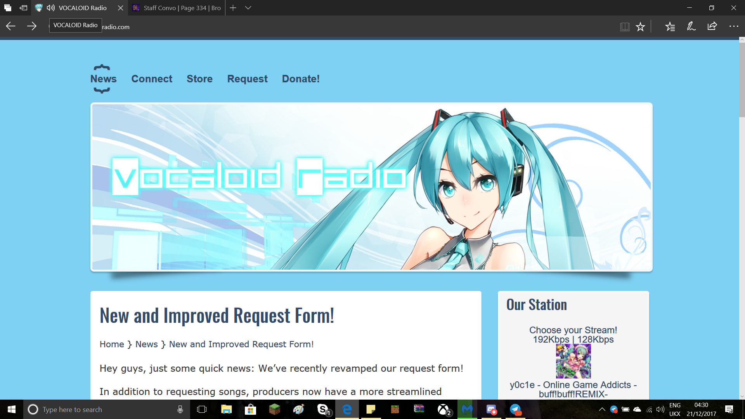Open Telegram from the taskbar

pos(515,409)
